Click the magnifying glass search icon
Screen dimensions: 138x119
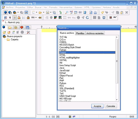(67, 12)
